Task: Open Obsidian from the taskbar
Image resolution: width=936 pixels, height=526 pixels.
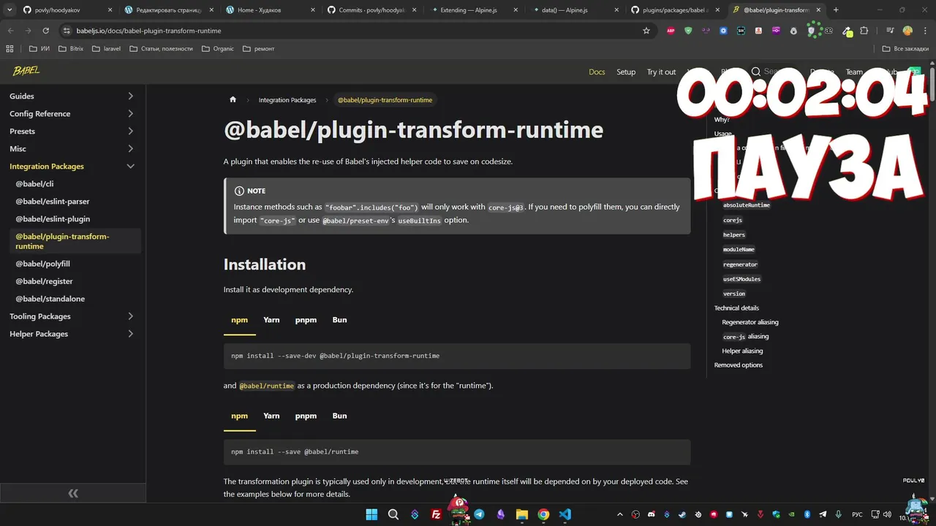Action: (x=501, y=514)
